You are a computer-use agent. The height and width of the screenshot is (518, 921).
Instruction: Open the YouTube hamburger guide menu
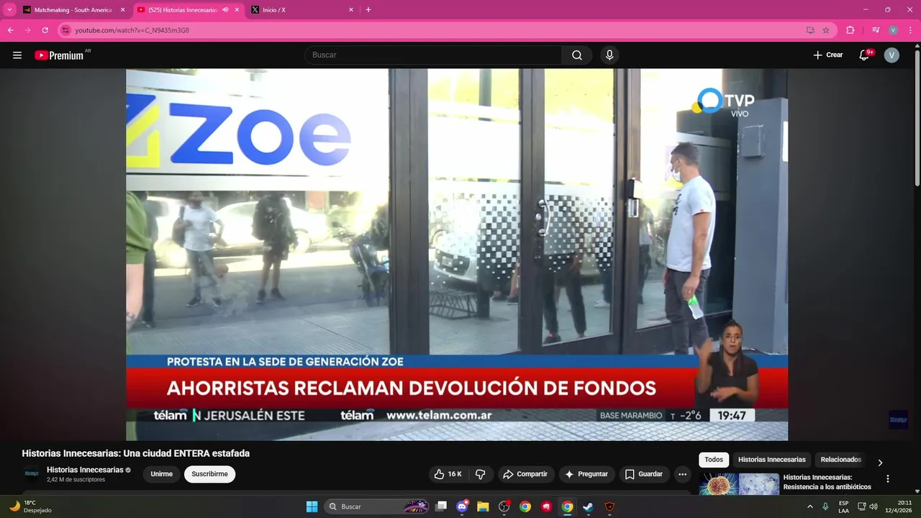tap(17, 55)
